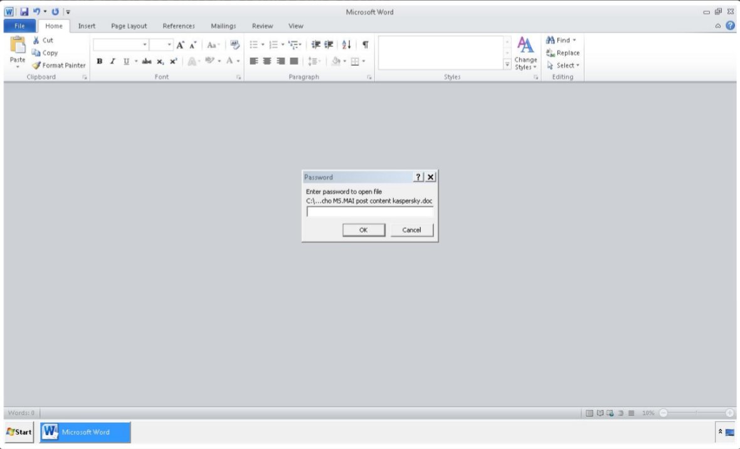Collapse the ribbon with the caret icon
The height and width of the screenshot is (449, 740).
click(x=718, y=26)
